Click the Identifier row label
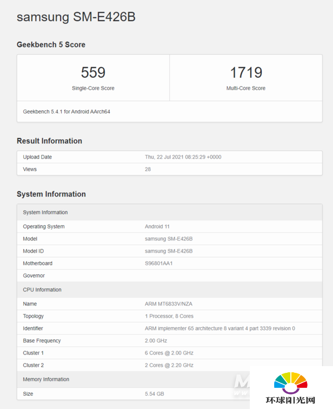 tap(33, 328)
